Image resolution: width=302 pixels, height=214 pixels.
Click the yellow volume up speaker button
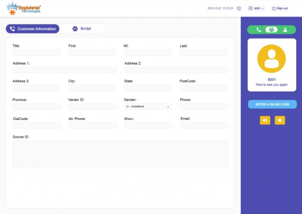[x=265, y=120]
